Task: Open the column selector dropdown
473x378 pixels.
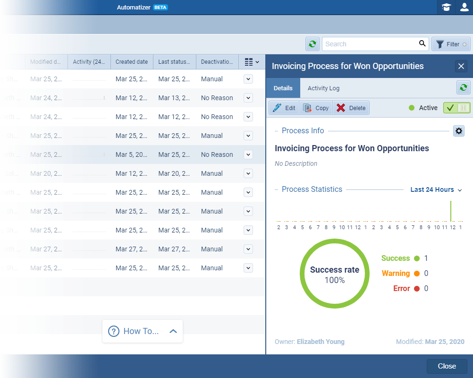Action: point(251,62)
